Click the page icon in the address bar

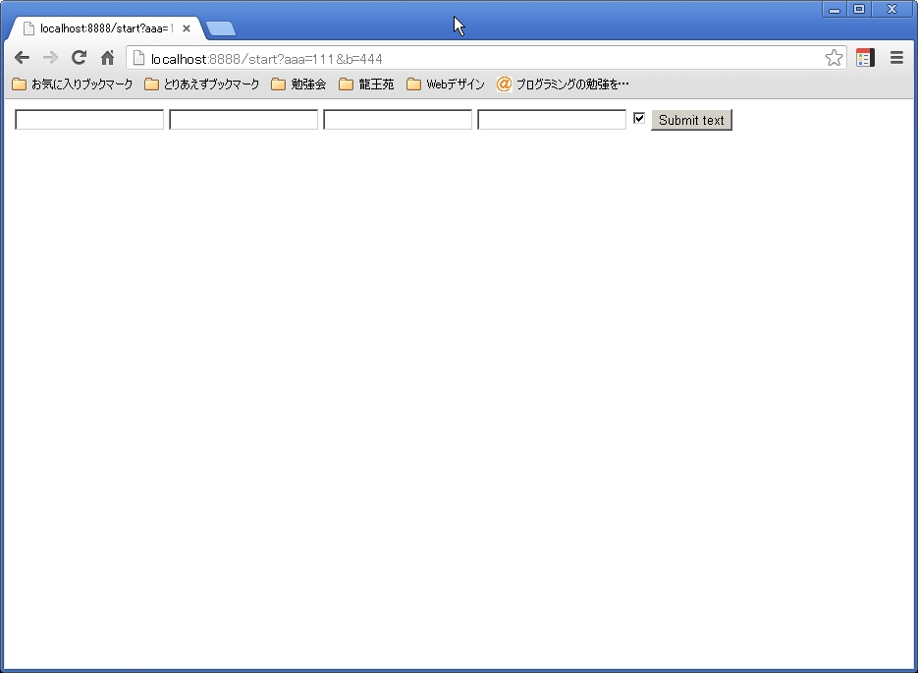click(138, 58)
